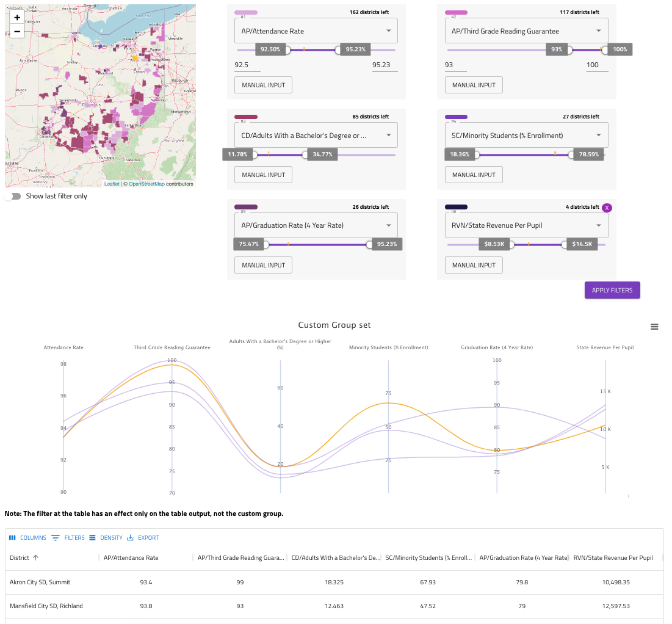
Task: Click Manual Input under Graduation Rate filter
Action: click(x=263, y=265)
